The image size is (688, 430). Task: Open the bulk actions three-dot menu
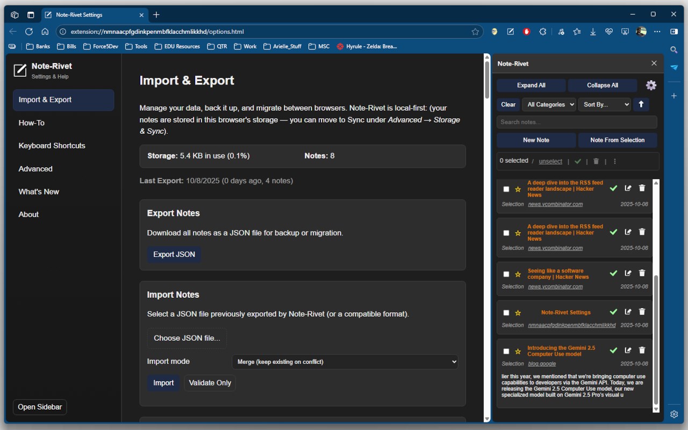615,161
